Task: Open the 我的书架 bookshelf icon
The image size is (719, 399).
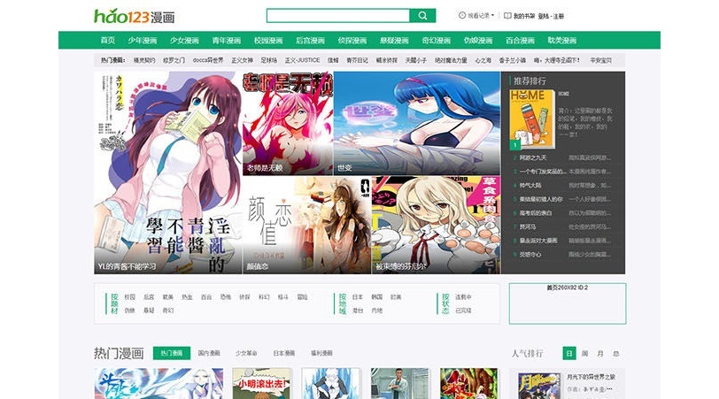Action: point(507,16)
